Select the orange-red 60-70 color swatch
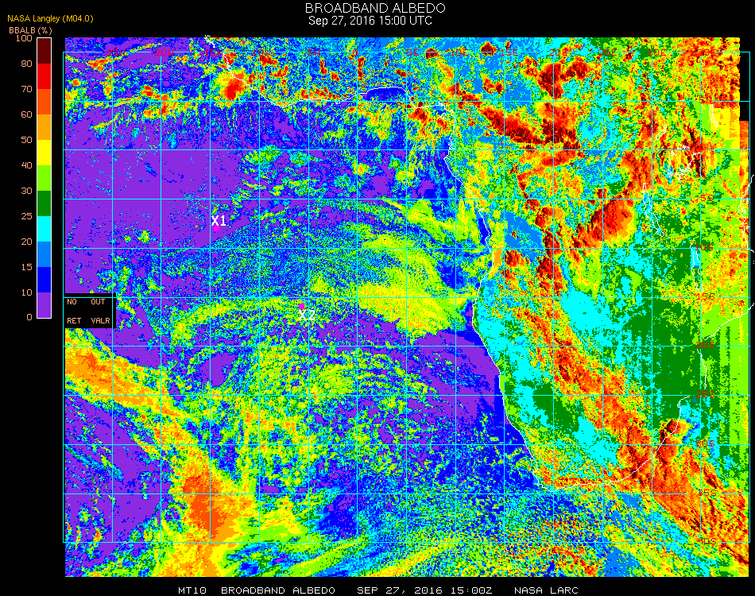The image size is (755, 596). [x=45, y=102]
